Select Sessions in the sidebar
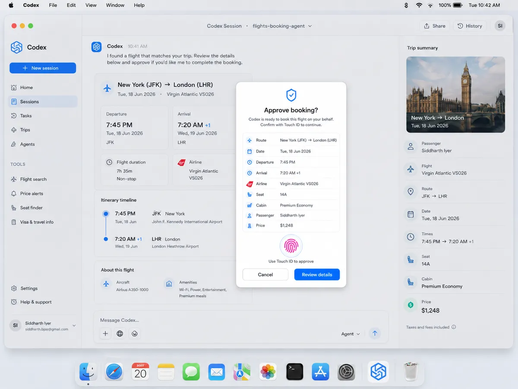518x389 pixels. [x=43, y=102]
